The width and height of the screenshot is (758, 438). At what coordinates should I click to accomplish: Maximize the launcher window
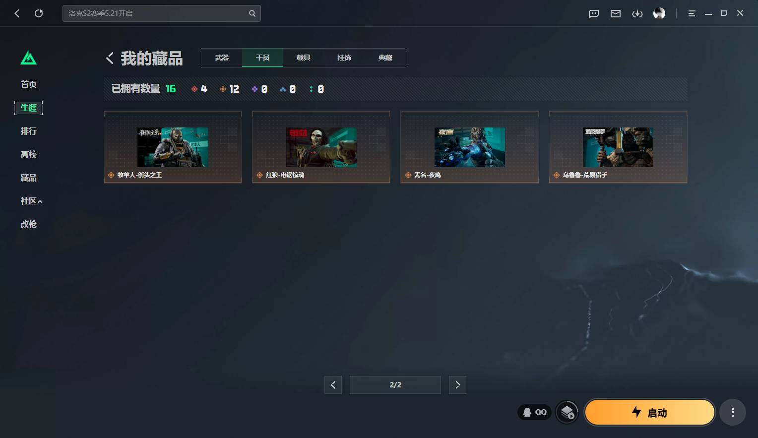pos(724,13)
